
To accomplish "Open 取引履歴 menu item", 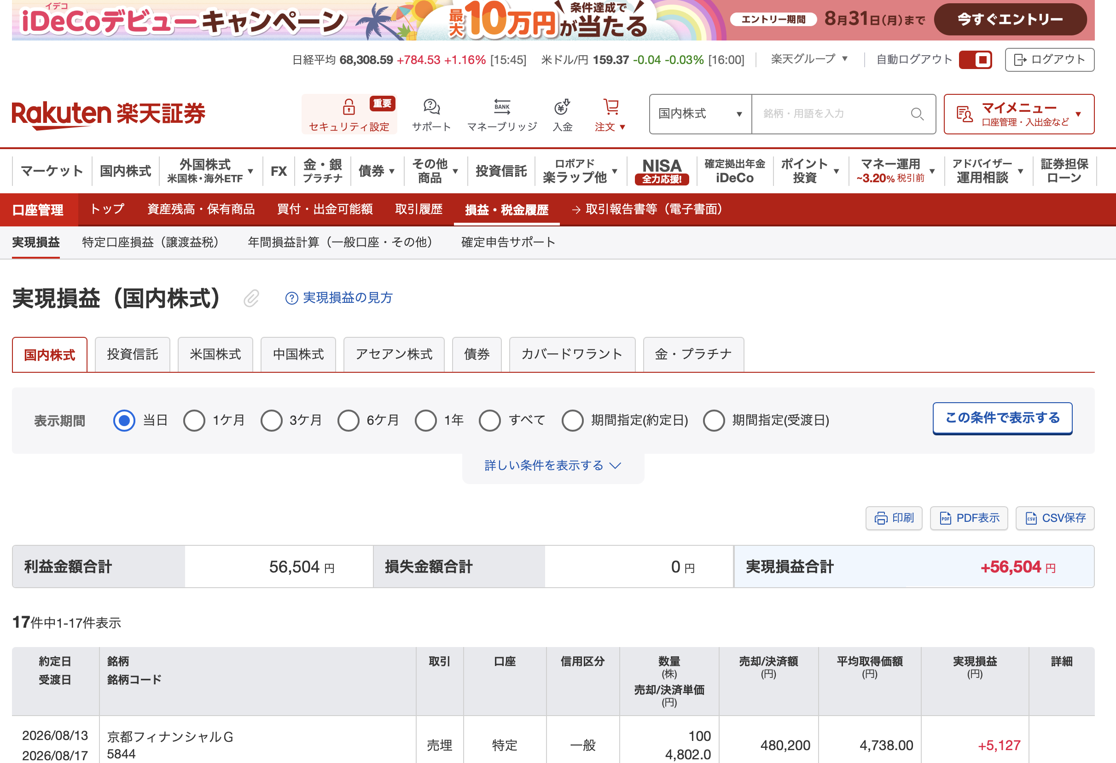I will [x=419, y=210].
